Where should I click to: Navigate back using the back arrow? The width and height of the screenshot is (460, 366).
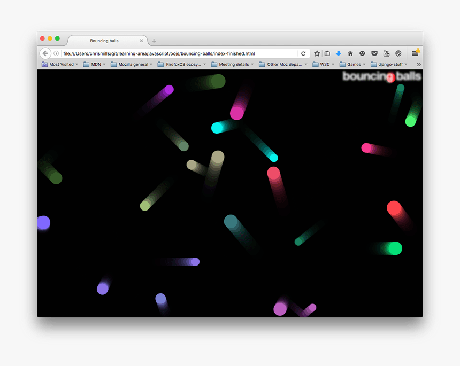pos(45,53)
